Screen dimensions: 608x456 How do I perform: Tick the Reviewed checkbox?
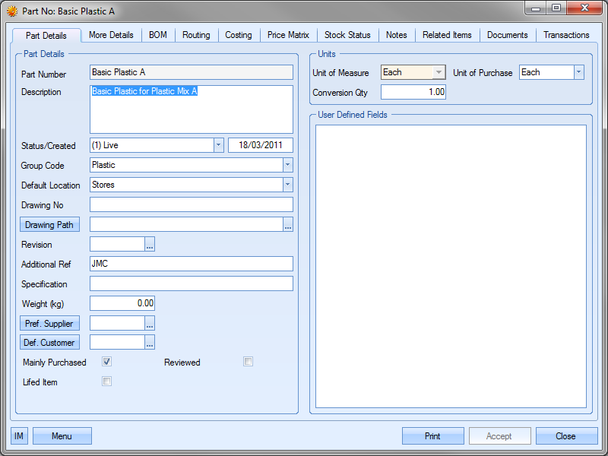coord(248,362)
